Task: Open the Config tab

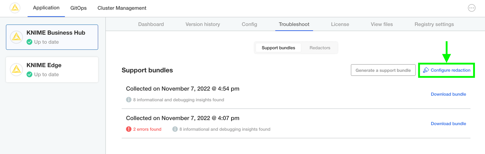Action: pyautogui.click(x=249, y=24)
